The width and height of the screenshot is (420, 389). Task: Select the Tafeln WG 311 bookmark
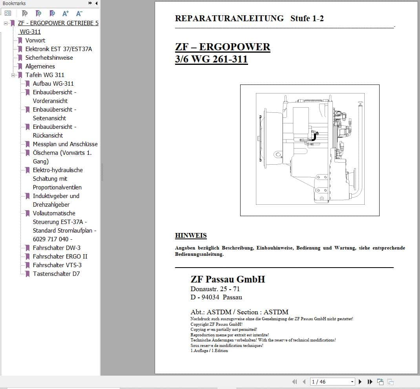pos(45,75)
